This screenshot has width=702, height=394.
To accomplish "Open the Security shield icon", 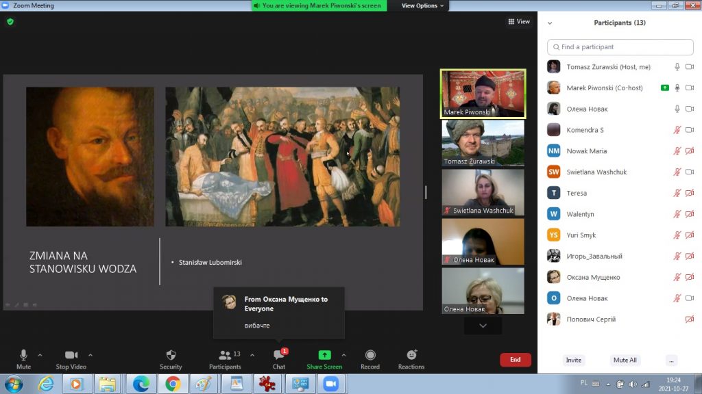I will pos(171,355).
